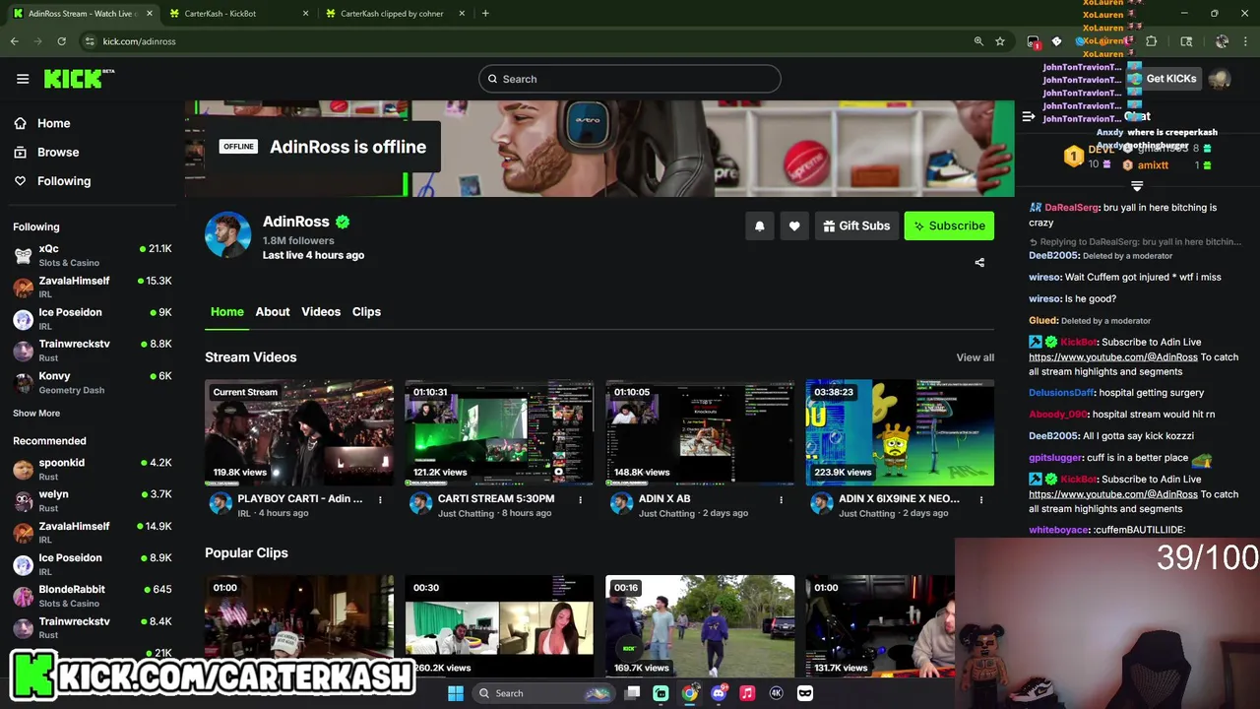Click browser back arrow

tap(15, 41)
